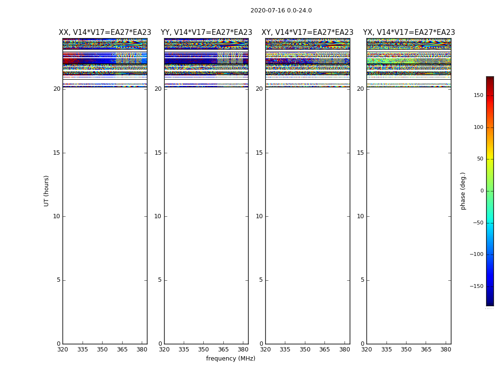Click the "phase (deg.)" colorbar label
Viewport: 501px width, 382px height.
pyautogui.click(x=463, y=191)
